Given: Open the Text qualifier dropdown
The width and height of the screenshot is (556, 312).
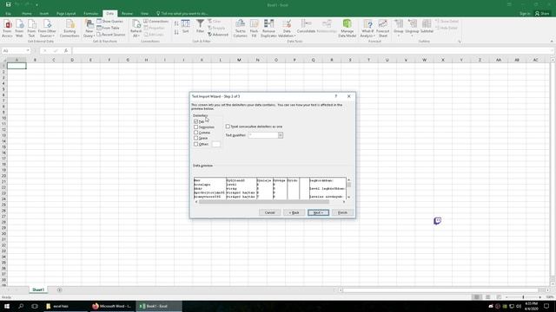Looking at the screenshot, I should [280, 135].
